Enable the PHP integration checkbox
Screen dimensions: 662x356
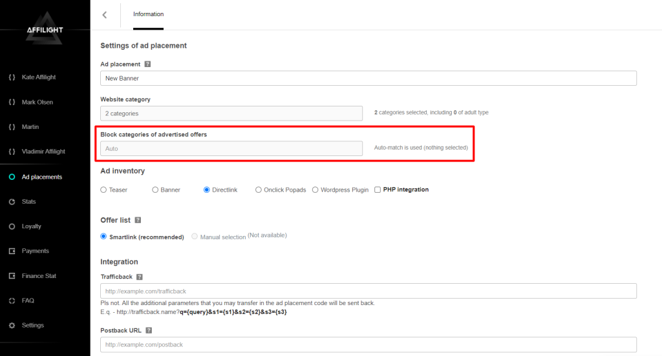click(x=378, y=190)
